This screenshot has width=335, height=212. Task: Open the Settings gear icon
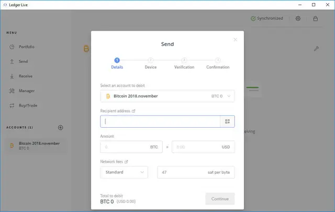coord(298,18)
